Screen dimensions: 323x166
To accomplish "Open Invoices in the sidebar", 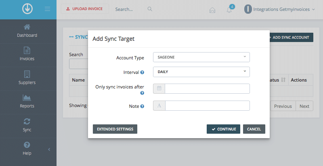I will [27, 55].
